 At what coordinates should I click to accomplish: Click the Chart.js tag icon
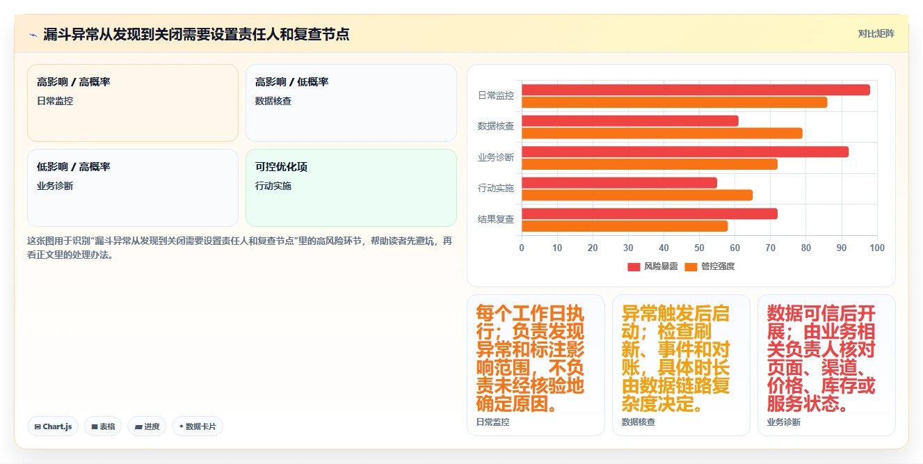click(38, 426)
